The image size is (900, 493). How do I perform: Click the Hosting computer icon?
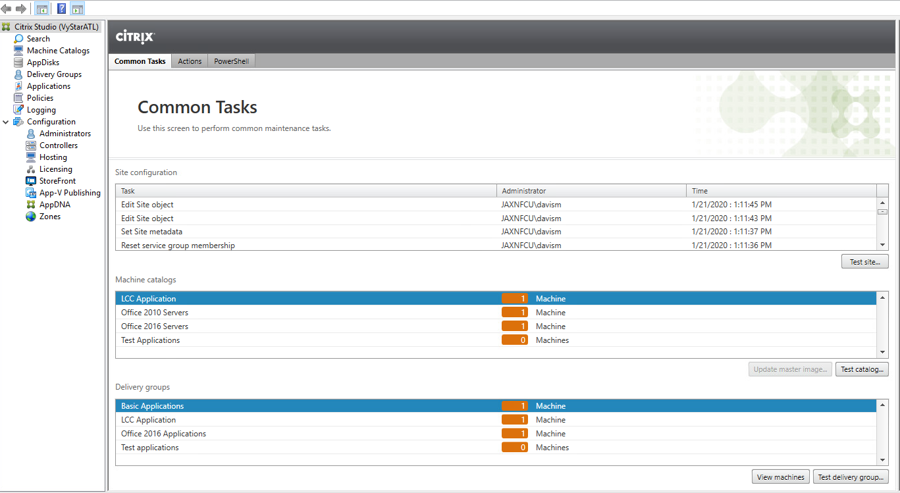(x=31, y=157)
